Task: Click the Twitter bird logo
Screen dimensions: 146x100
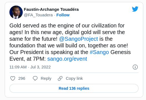Action: (x=135, y=9)
